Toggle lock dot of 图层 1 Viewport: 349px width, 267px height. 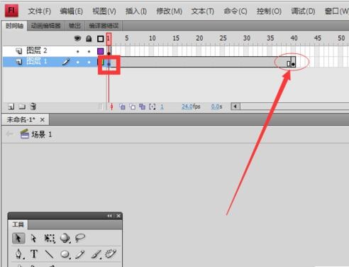(89, 62)
